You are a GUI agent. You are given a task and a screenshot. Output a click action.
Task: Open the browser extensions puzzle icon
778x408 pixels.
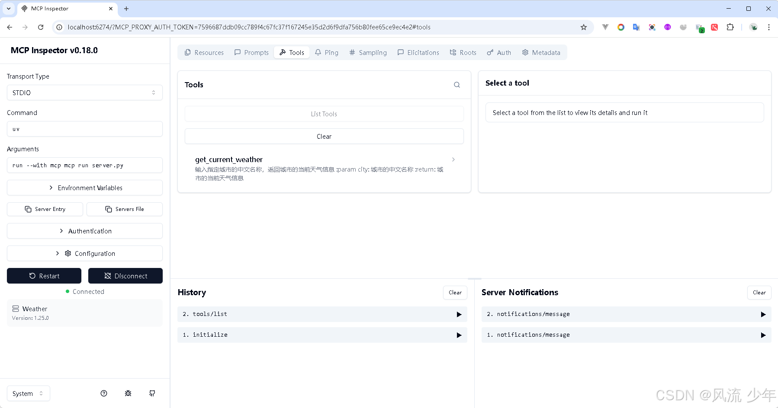tap(730, 27)
